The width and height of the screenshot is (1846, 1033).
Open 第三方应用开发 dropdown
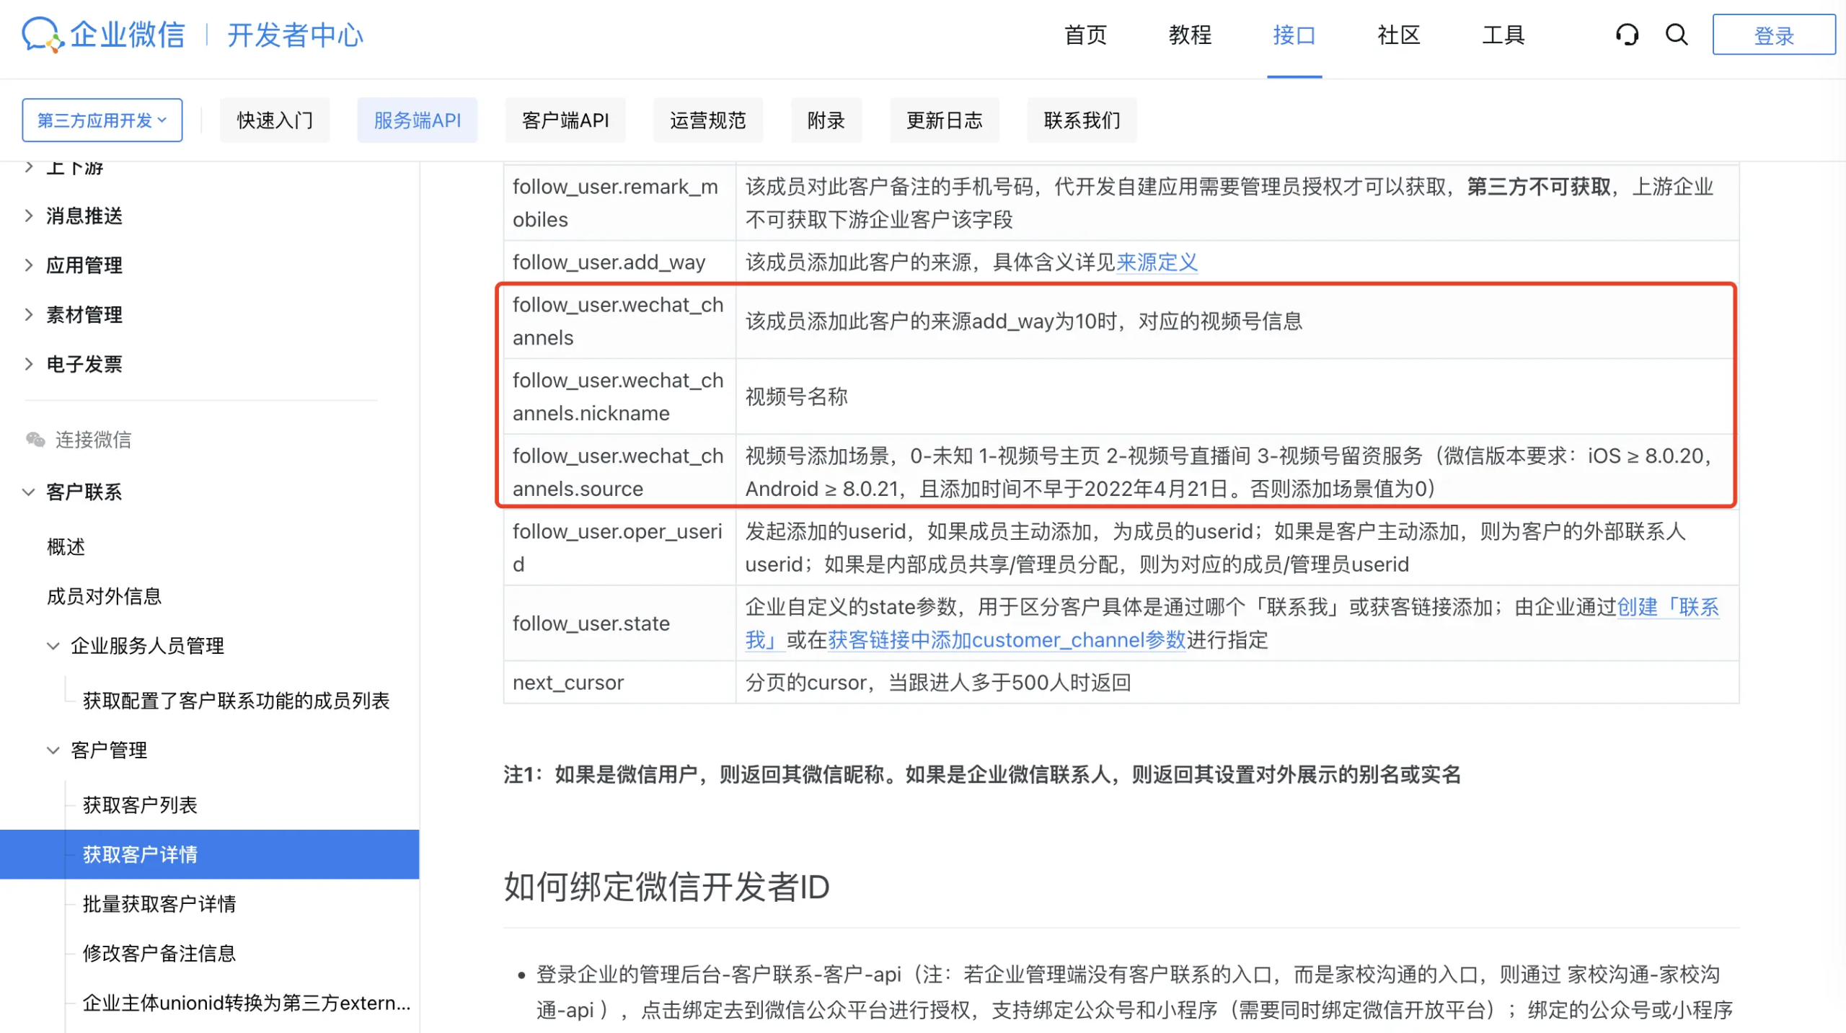point(102,120)
